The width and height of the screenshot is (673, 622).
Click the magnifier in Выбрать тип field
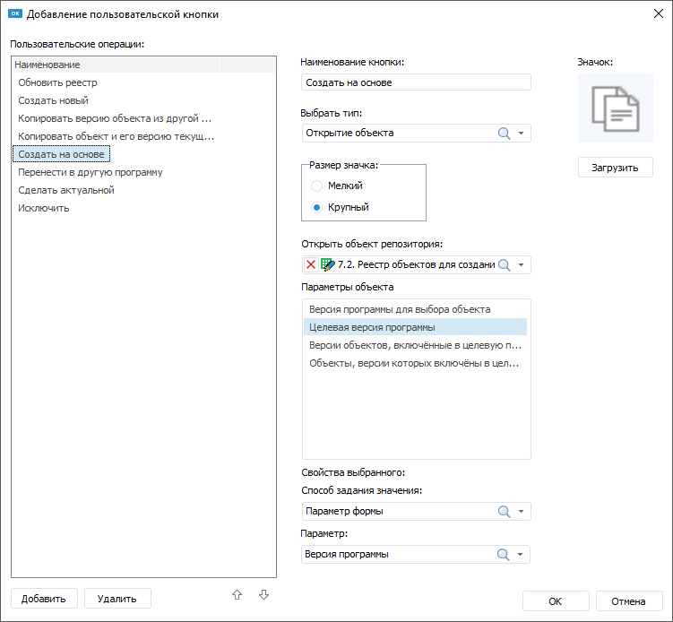coord(504,134)
